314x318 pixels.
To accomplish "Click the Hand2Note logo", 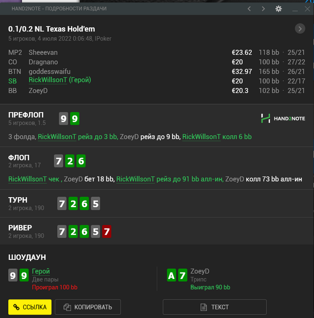I will point(283,119).
